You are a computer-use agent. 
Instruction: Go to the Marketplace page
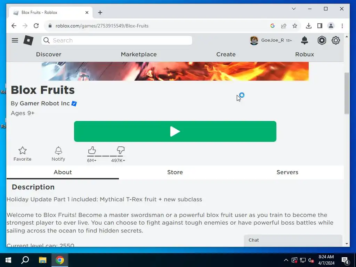pyautogui.click(x=139, y=54)
